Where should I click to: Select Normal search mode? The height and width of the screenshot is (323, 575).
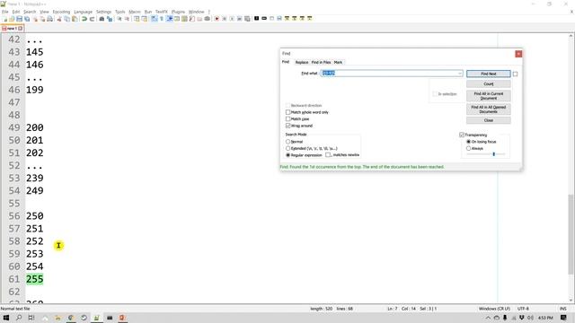[x=287, y=142]
